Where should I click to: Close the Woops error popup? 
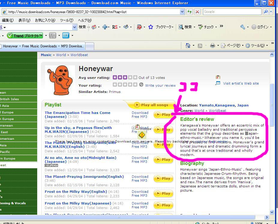pos(133,128)
